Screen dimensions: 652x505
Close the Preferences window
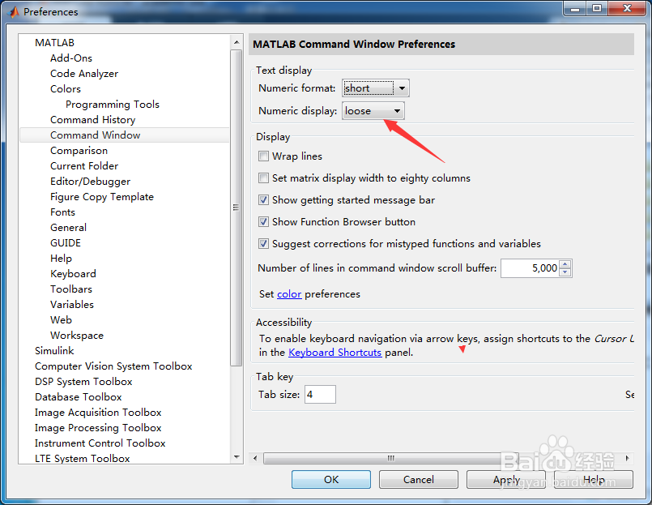click(x=628, y=9)
